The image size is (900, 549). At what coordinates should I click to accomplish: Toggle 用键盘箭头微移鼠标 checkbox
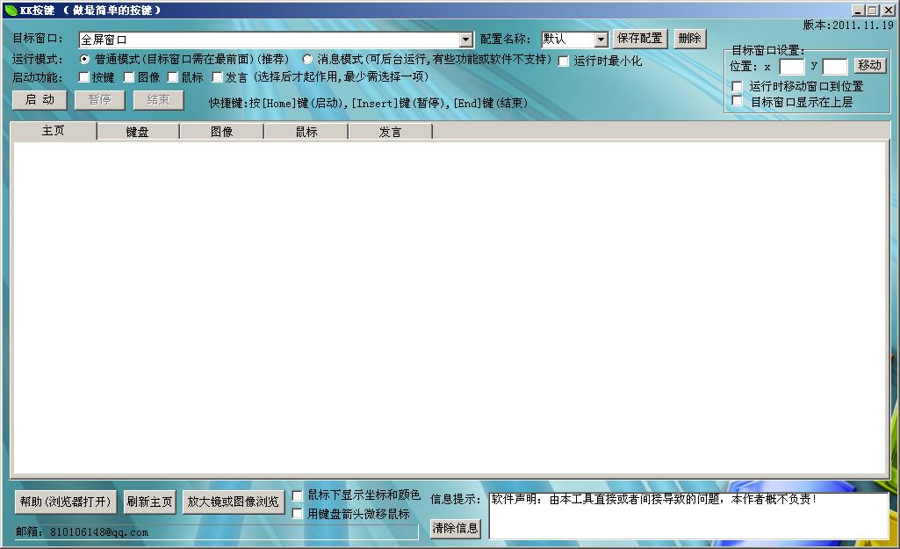[298, 513]
